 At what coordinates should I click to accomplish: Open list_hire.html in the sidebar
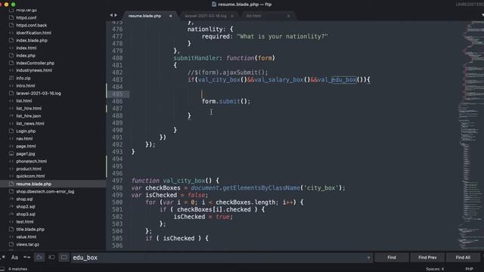click(x=29, y=108)
